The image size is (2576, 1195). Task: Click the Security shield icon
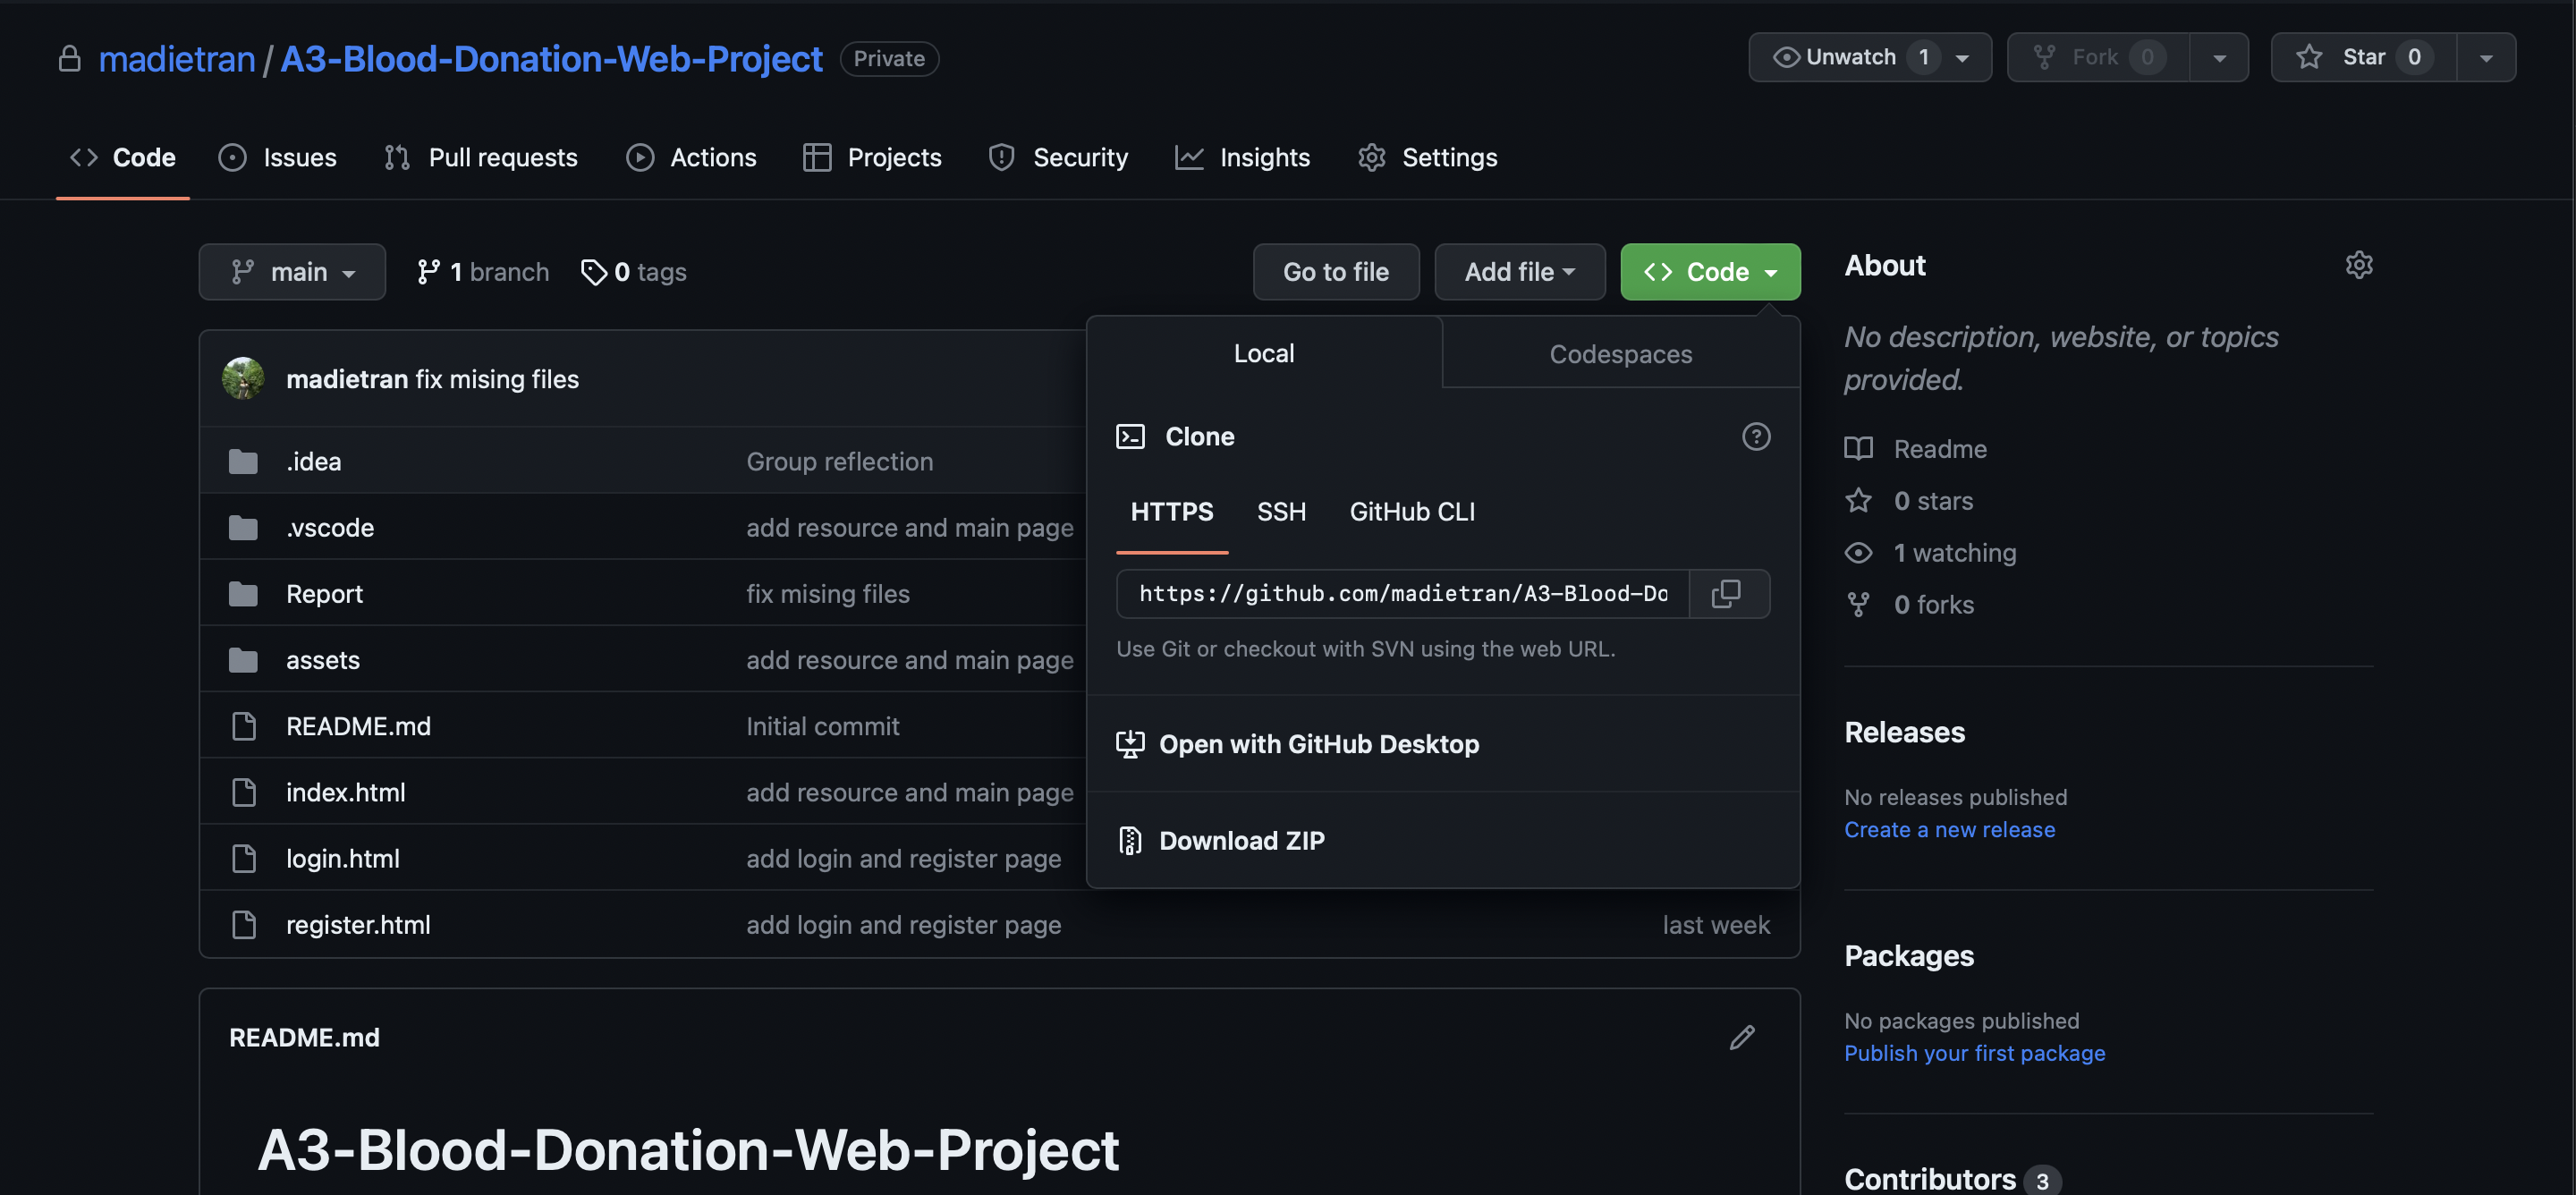[1002, 157]
